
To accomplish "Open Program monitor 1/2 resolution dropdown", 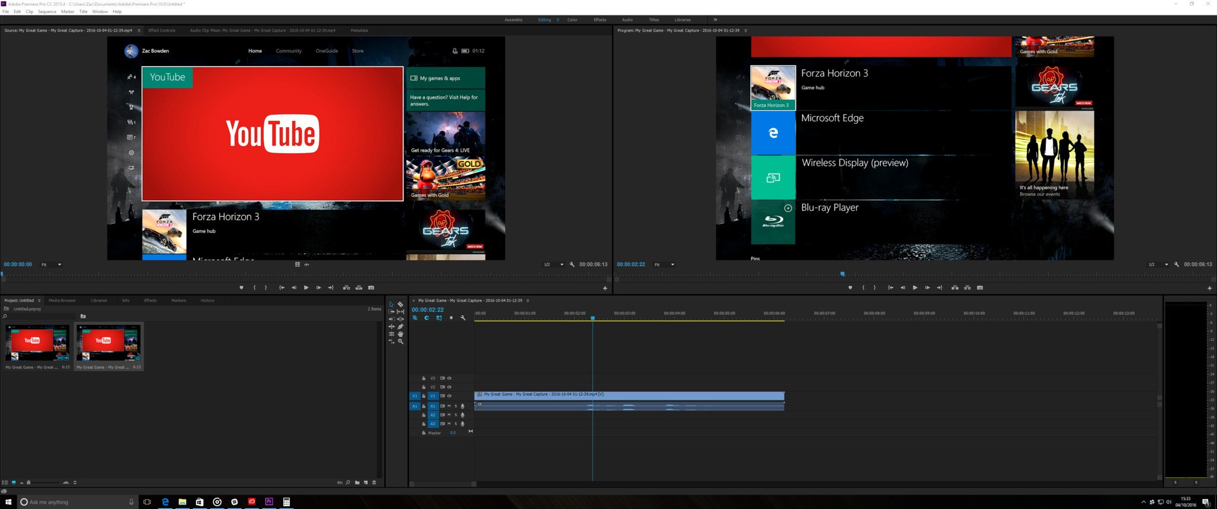I will pyautogui.click(x=1158, y=265).
